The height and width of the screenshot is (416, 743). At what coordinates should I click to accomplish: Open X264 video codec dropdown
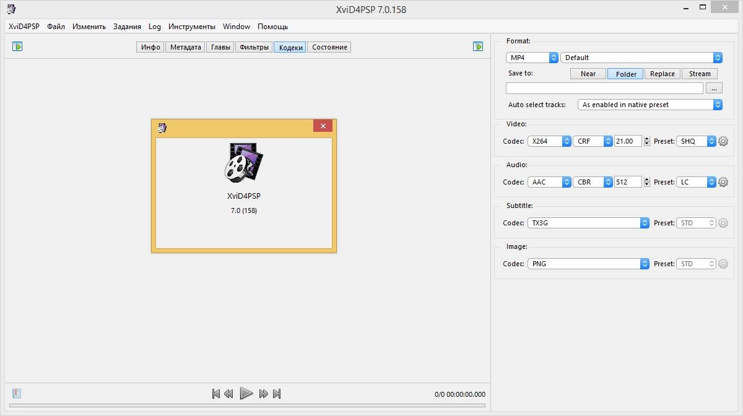point(549,141)
